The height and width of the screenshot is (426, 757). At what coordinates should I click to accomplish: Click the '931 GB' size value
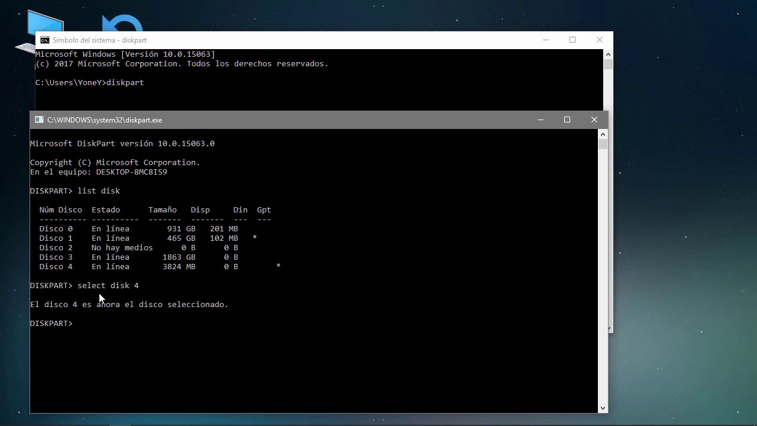pos(181,229)
